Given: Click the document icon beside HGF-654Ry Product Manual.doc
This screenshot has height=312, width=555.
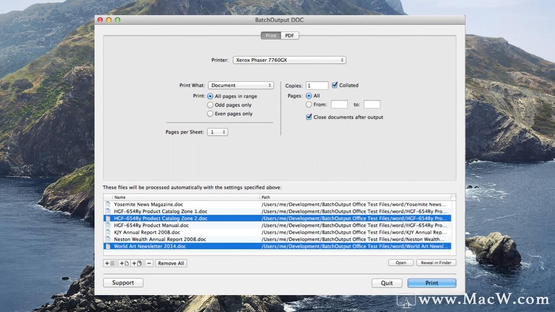Looking at the screenshot, I should point(108,225).
